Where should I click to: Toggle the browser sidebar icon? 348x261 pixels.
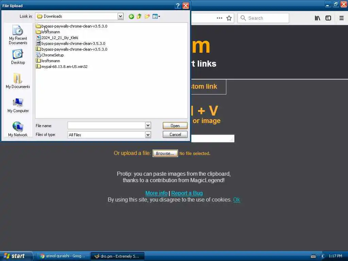(x=328, y=18)
